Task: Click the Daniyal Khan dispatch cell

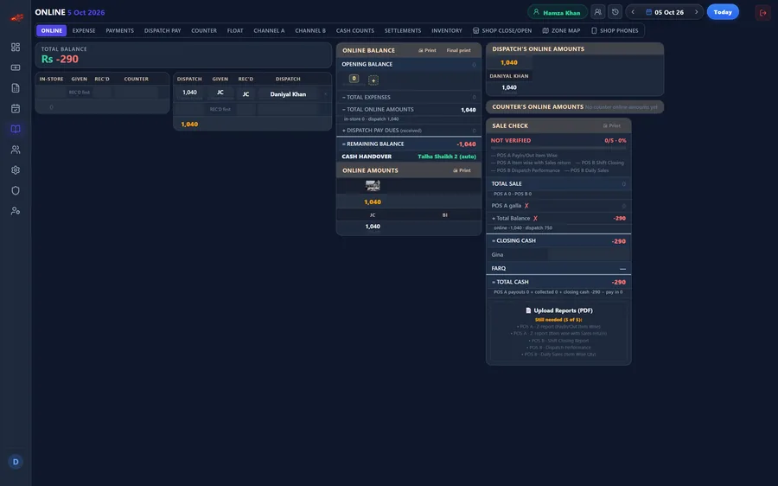Action: click(288, 93)
